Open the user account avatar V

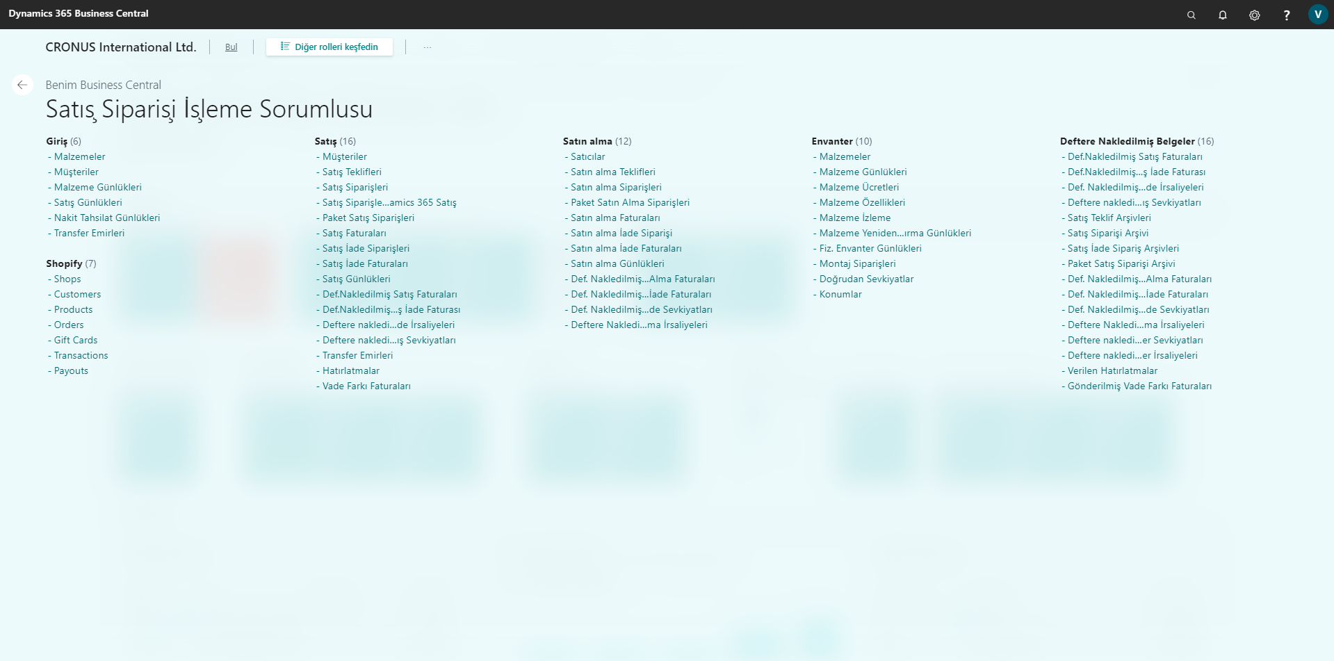1318,14
